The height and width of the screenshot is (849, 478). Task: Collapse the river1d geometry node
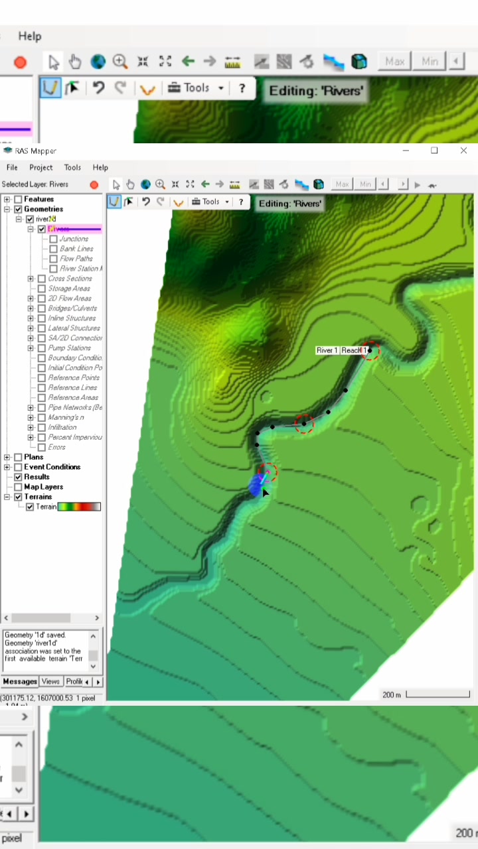tap(19, 219)
